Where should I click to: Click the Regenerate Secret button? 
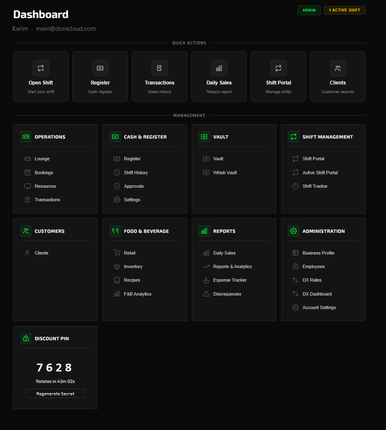(x=55, y=393)
